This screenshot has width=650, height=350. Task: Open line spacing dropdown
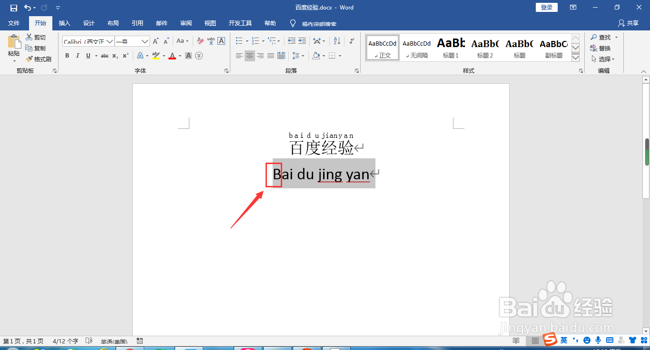click(x=298, y=56)
